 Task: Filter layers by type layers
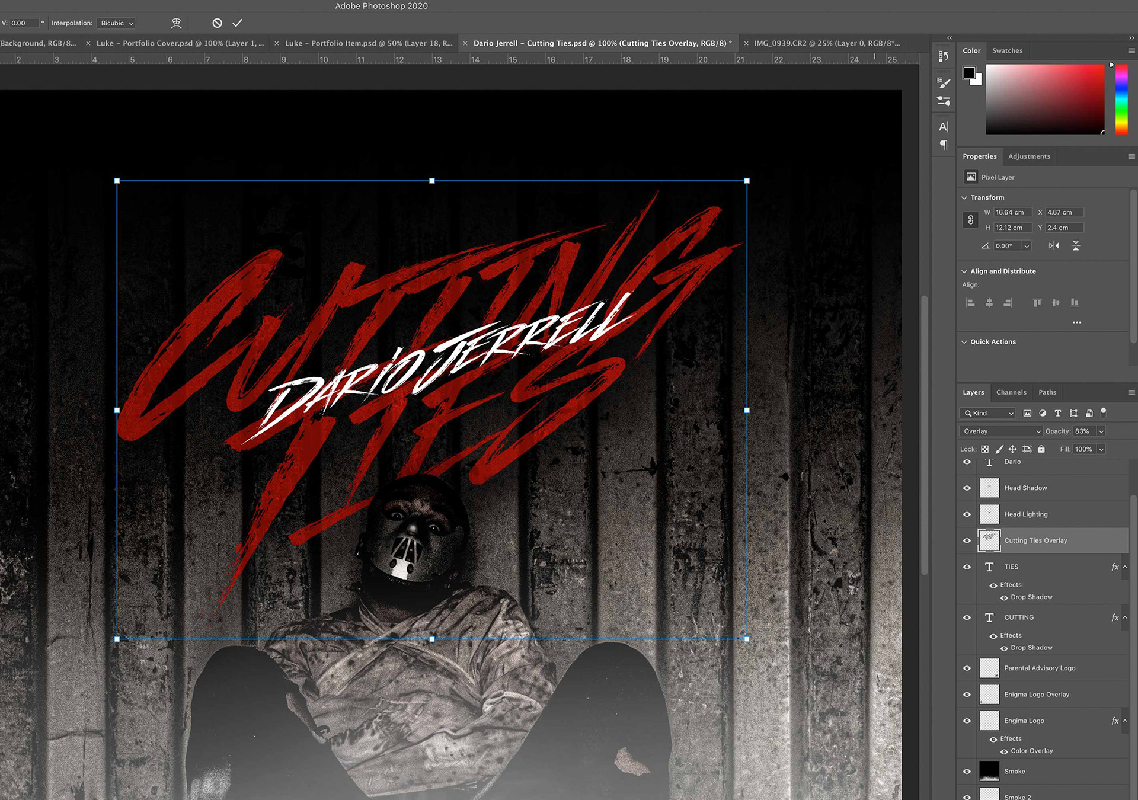coord(1058,414)
